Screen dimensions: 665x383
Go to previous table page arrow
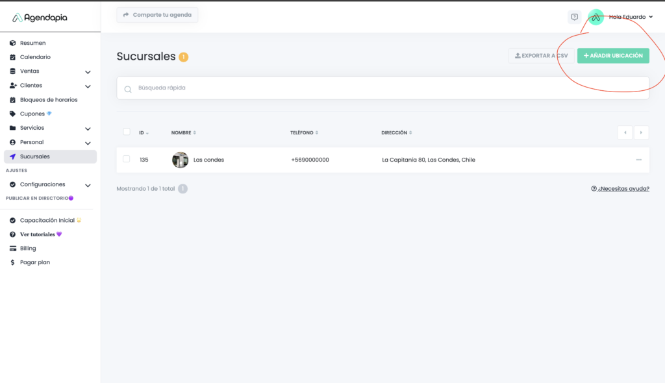tap(625, 132)
